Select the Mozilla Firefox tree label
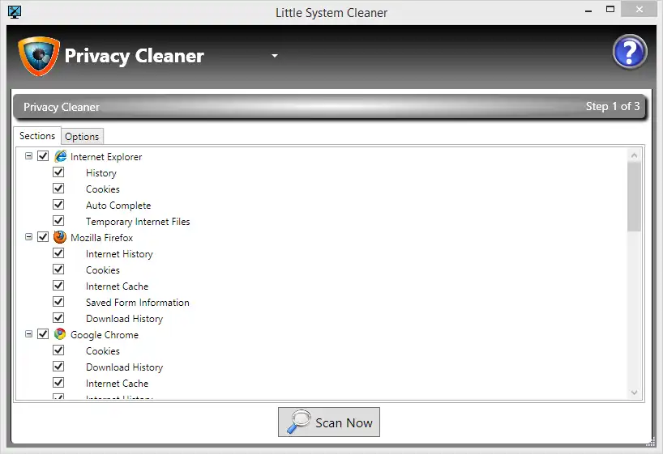Viewport: 663px width, 454px height. (x=101, y=238)
